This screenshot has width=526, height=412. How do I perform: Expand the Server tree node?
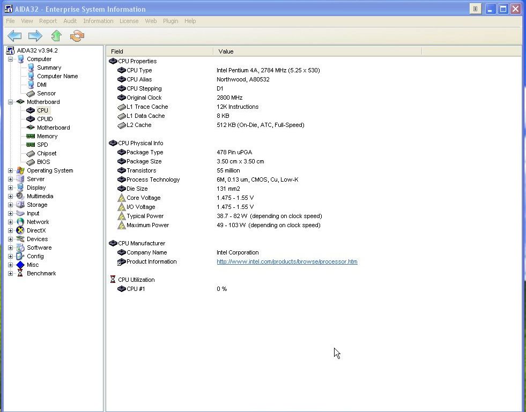click(10, 179)
